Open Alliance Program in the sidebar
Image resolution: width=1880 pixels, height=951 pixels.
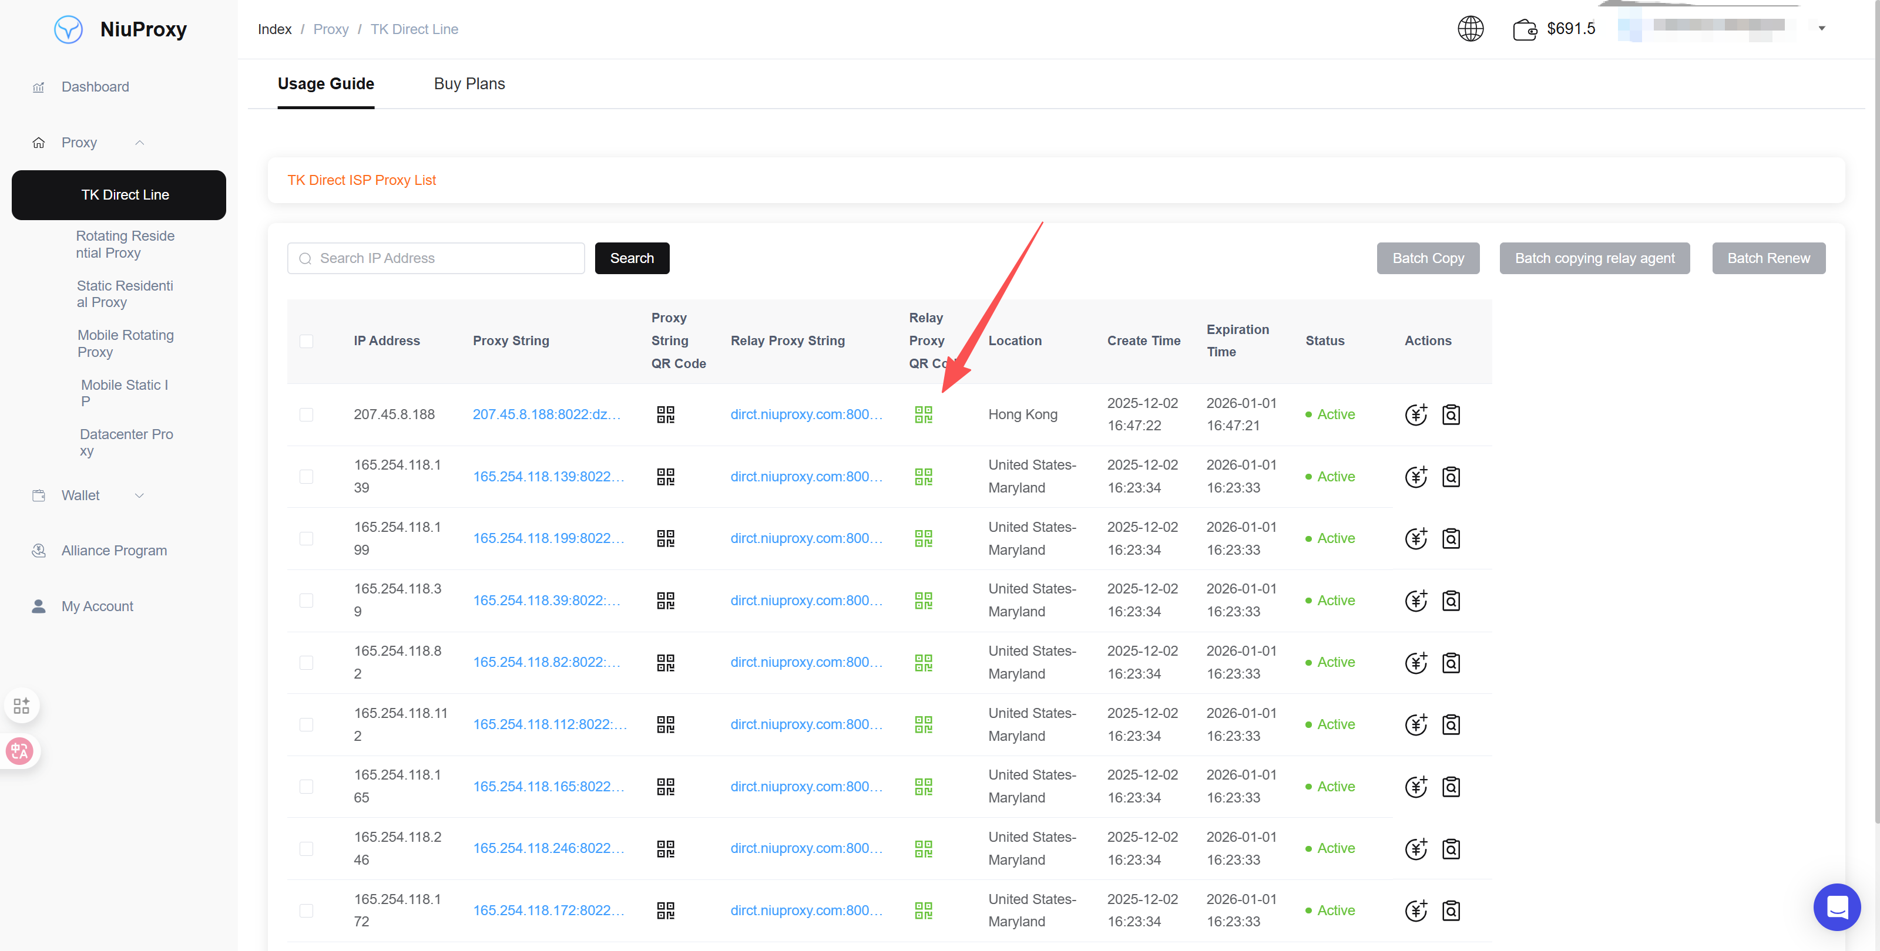pos(114,551)
